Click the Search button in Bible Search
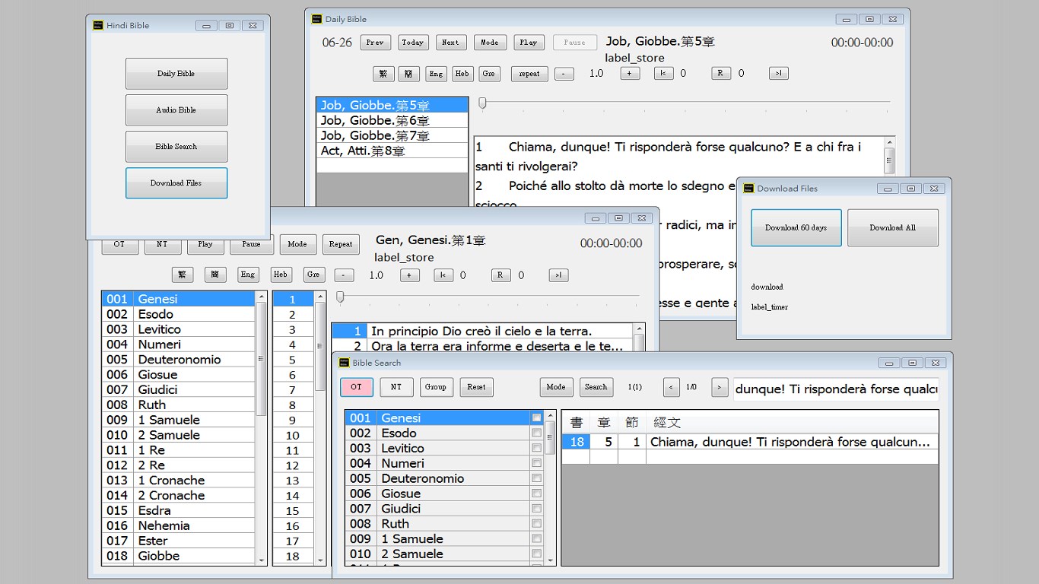This screenshot has height=584, width=1039. click(596, 387)
